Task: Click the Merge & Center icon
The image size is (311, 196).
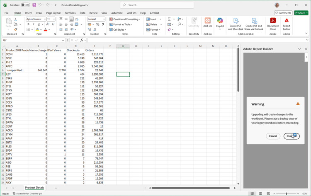Action: (77, 24)
